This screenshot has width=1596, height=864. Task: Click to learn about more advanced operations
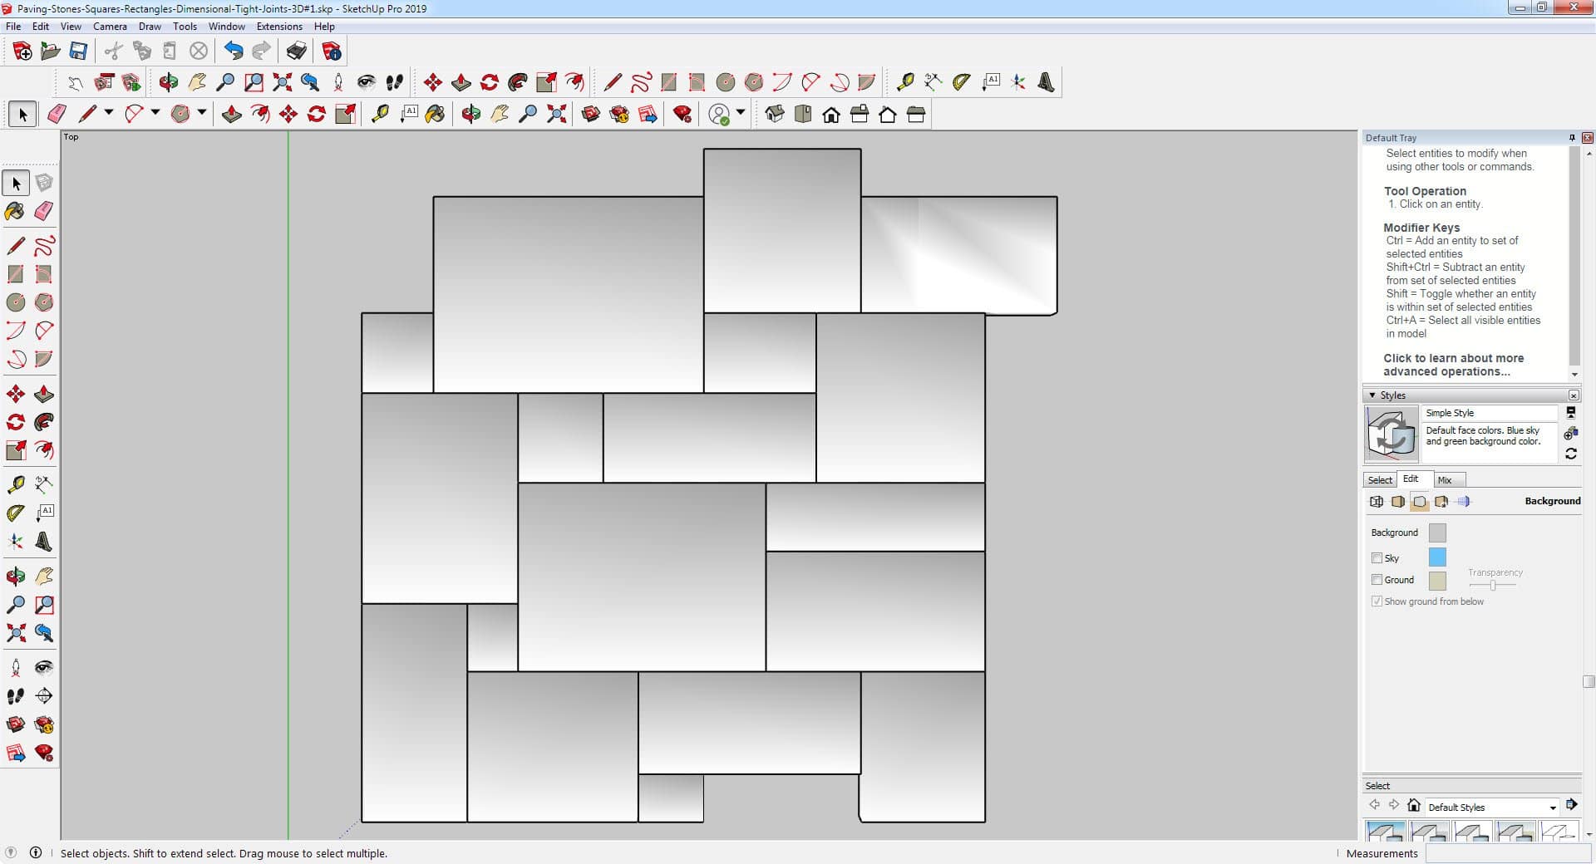tap(1453, 365)
